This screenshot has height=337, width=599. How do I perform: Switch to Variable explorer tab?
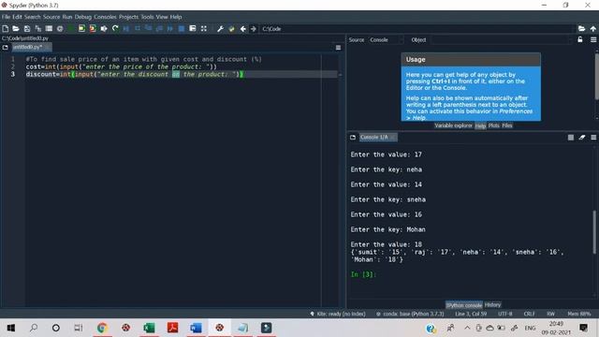tap(453, 125)
